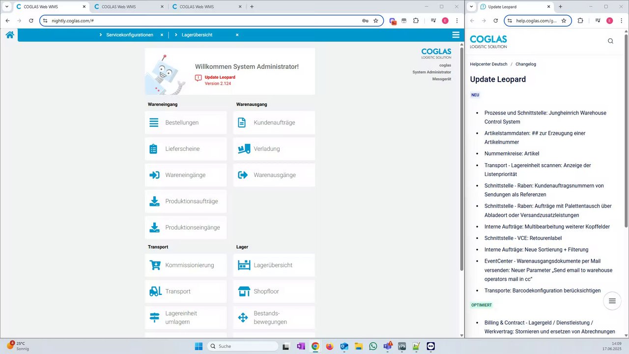
Task: Open Microsoft Teams from the taskbar
Action: [x=388, y=346]
